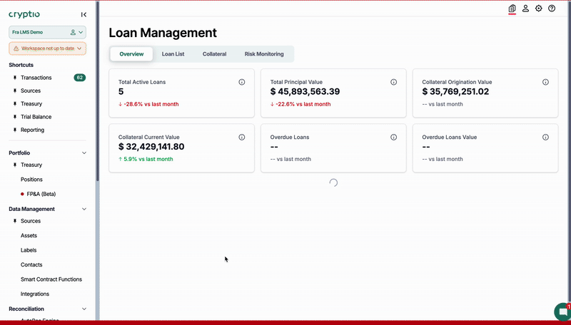571x325 pixels.
Task: Click the $ 35,769,251.02 origination value
Action: tap(455, 92)
